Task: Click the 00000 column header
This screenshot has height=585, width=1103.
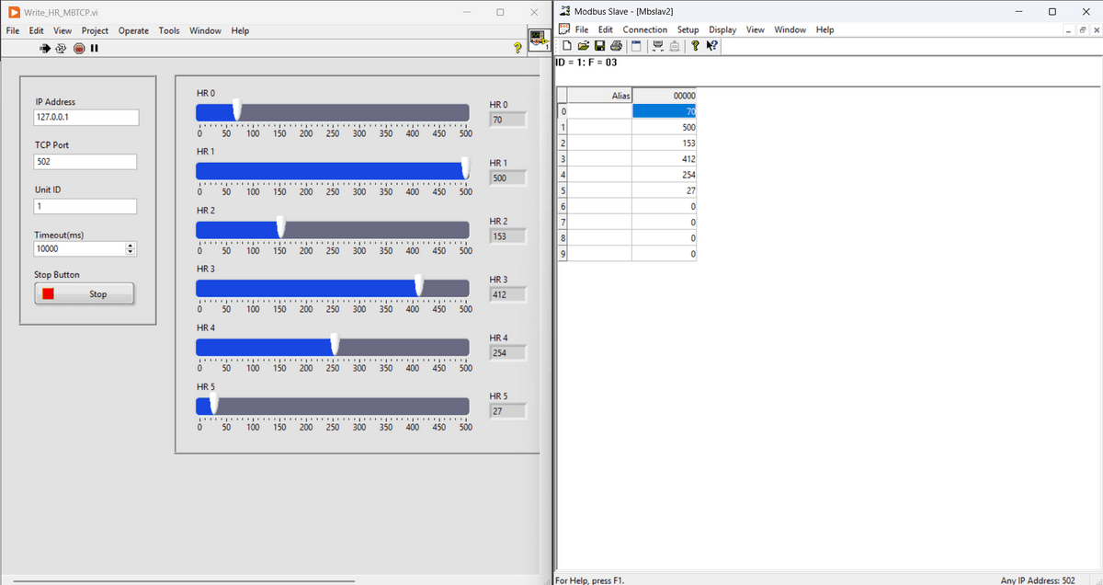Action: [665, 96]
